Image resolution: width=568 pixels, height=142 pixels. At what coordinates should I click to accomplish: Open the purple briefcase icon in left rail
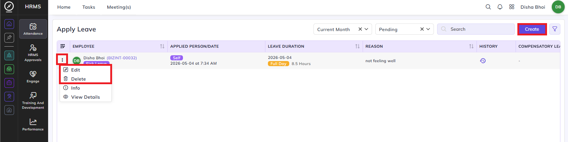tap(9, 83)
